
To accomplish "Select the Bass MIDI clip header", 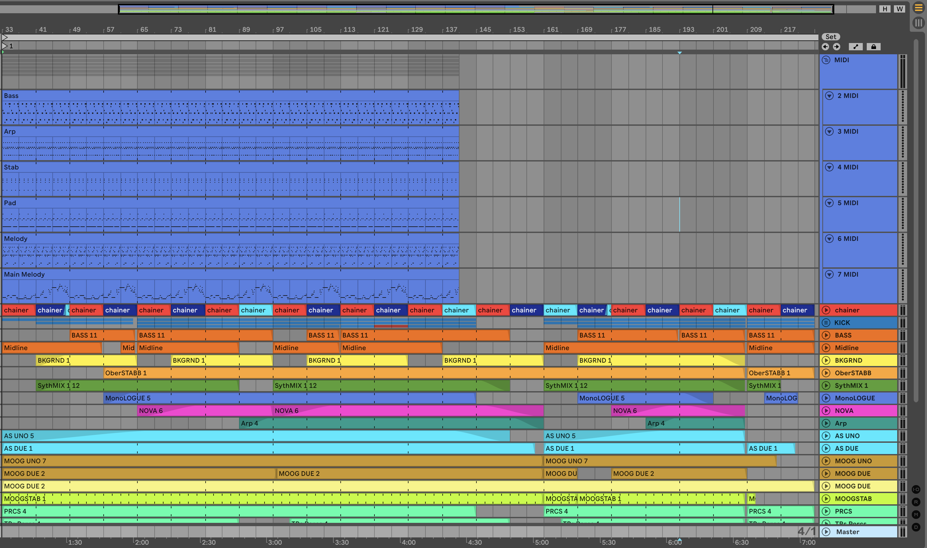I will [x=230, y=96].
